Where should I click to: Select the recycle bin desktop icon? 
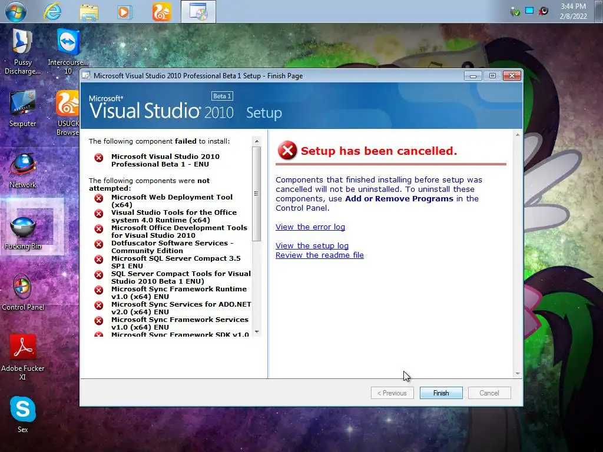coord(23,231)
